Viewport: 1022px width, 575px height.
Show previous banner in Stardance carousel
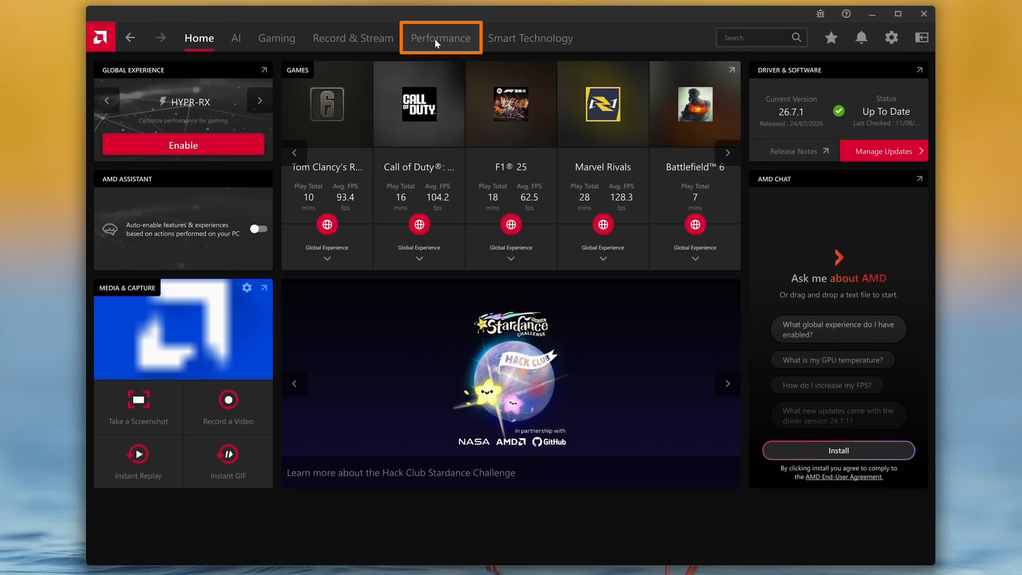pyautogui.click(x=294, y=384)
